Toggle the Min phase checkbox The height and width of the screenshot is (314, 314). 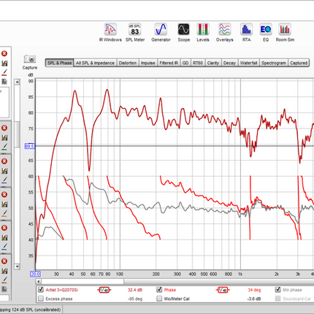pos(277,290)
